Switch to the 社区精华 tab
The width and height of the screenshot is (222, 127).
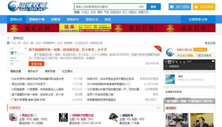coord(67,71)
